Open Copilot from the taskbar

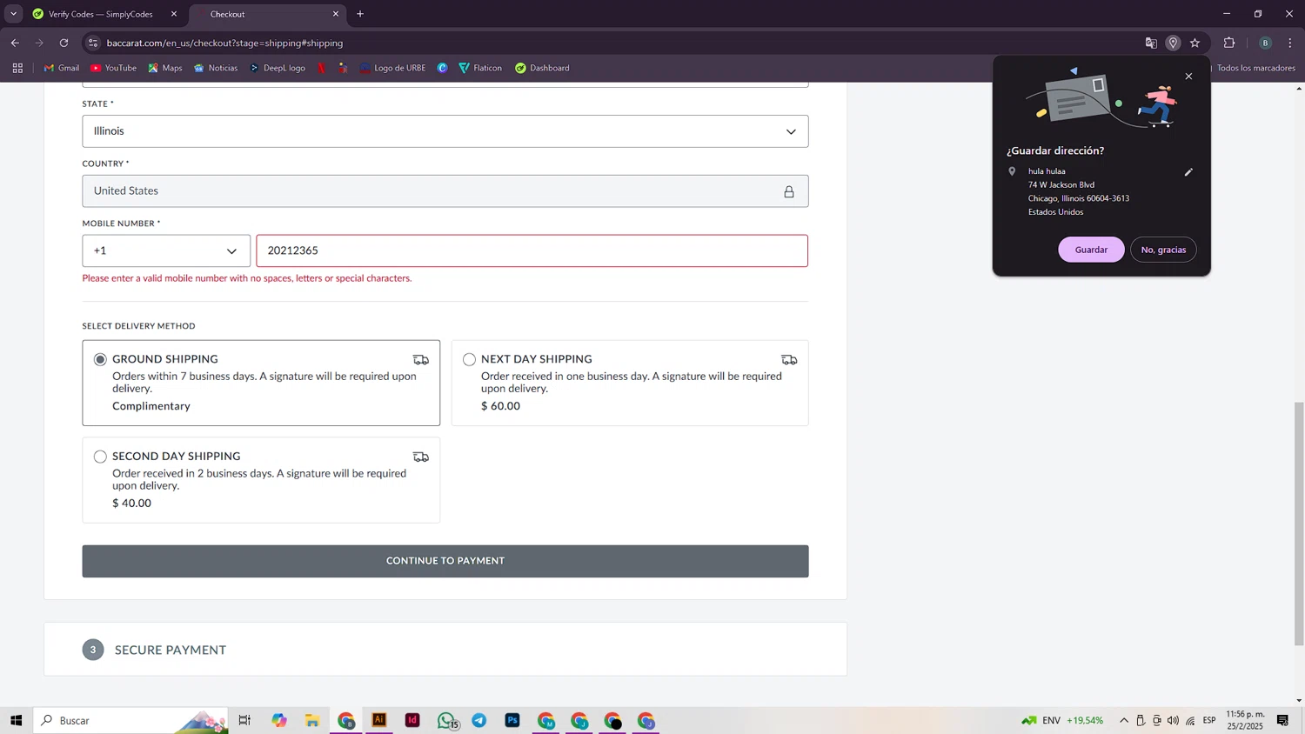(278, 720)
